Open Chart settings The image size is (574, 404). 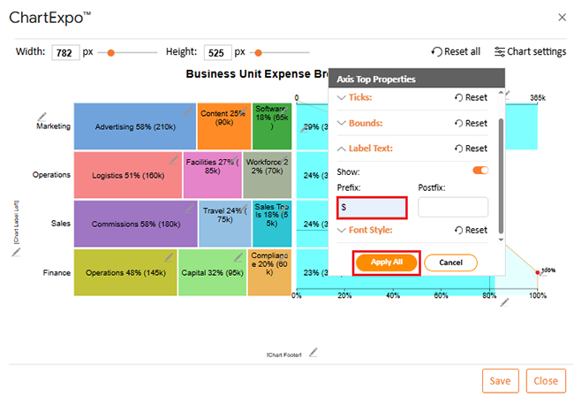point(530,52)
